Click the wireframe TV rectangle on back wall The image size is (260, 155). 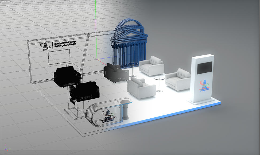point(59,57)
